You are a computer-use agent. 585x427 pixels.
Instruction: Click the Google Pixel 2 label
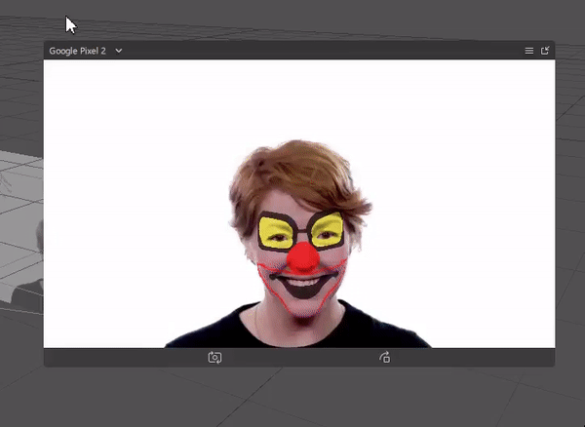78,51
